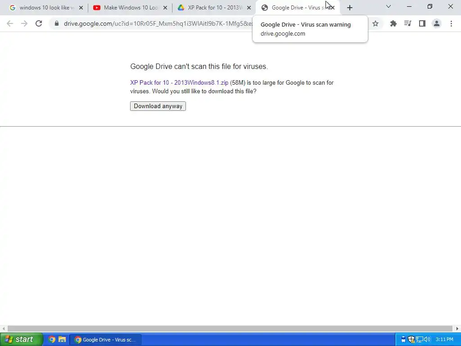Go back with the back arrow
461x346 pixels.
tap(10, 23)
